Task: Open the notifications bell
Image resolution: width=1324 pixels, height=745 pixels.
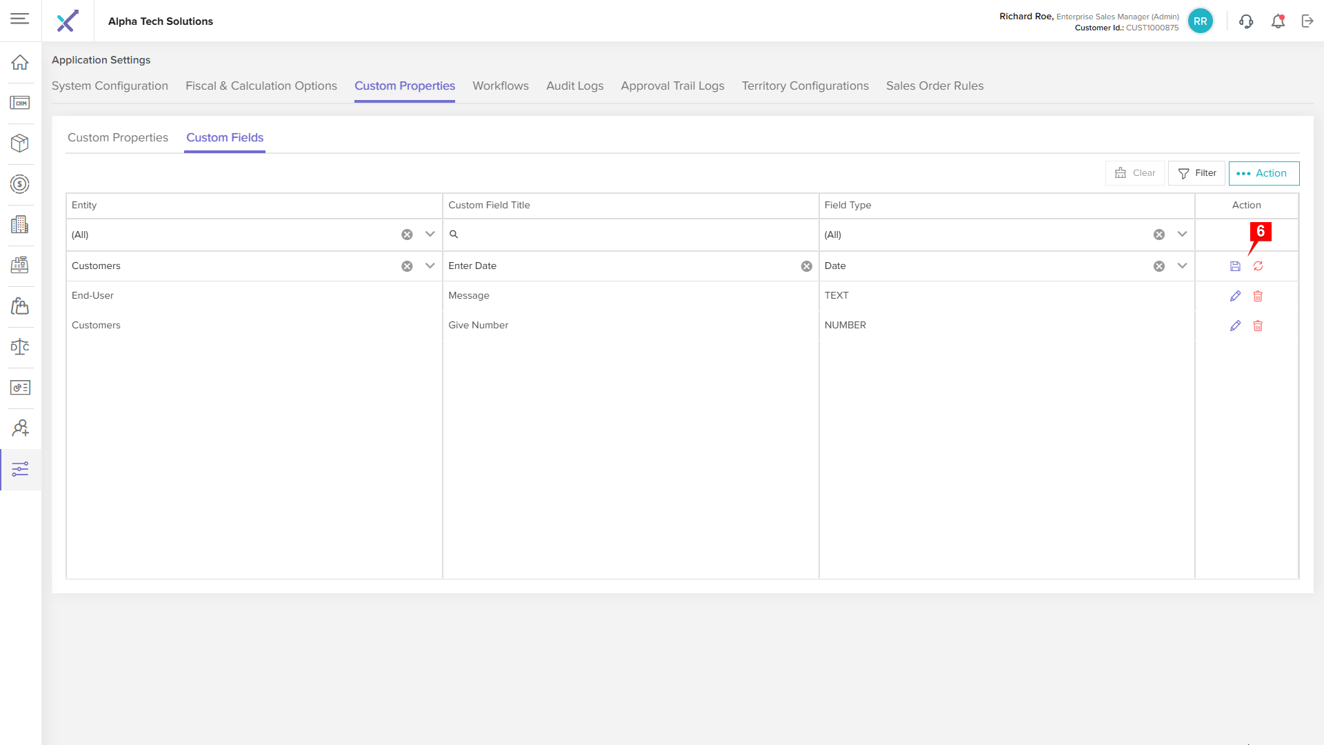Action: click(1278, 21)
